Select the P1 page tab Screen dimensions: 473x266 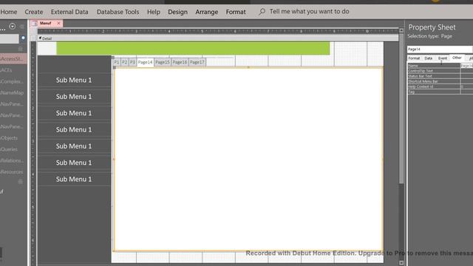117,62
